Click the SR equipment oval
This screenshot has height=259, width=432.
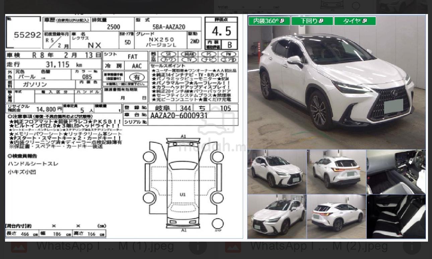click(x=169, y=54)
